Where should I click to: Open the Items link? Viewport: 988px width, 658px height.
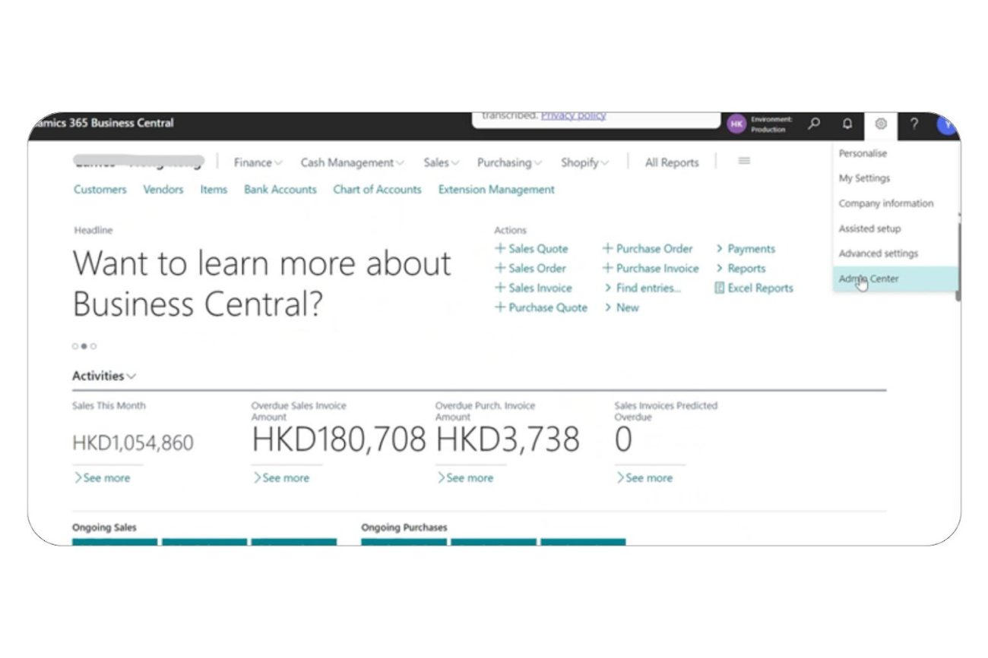(214, 190)
